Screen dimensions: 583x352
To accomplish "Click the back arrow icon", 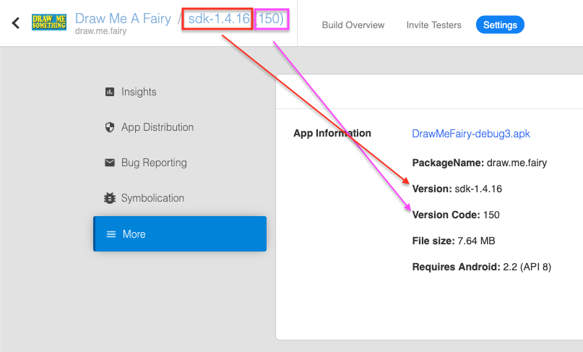I will [x=15, y=23].
